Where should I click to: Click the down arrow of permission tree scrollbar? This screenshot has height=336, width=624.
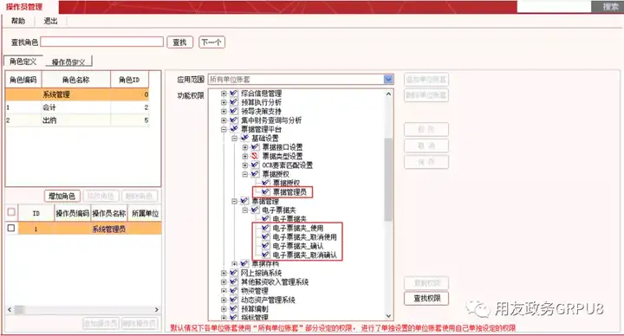click(388, 316)
